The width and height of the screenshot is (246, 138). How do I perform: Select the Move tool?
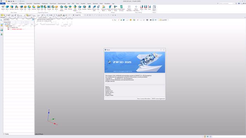(142, 7)
